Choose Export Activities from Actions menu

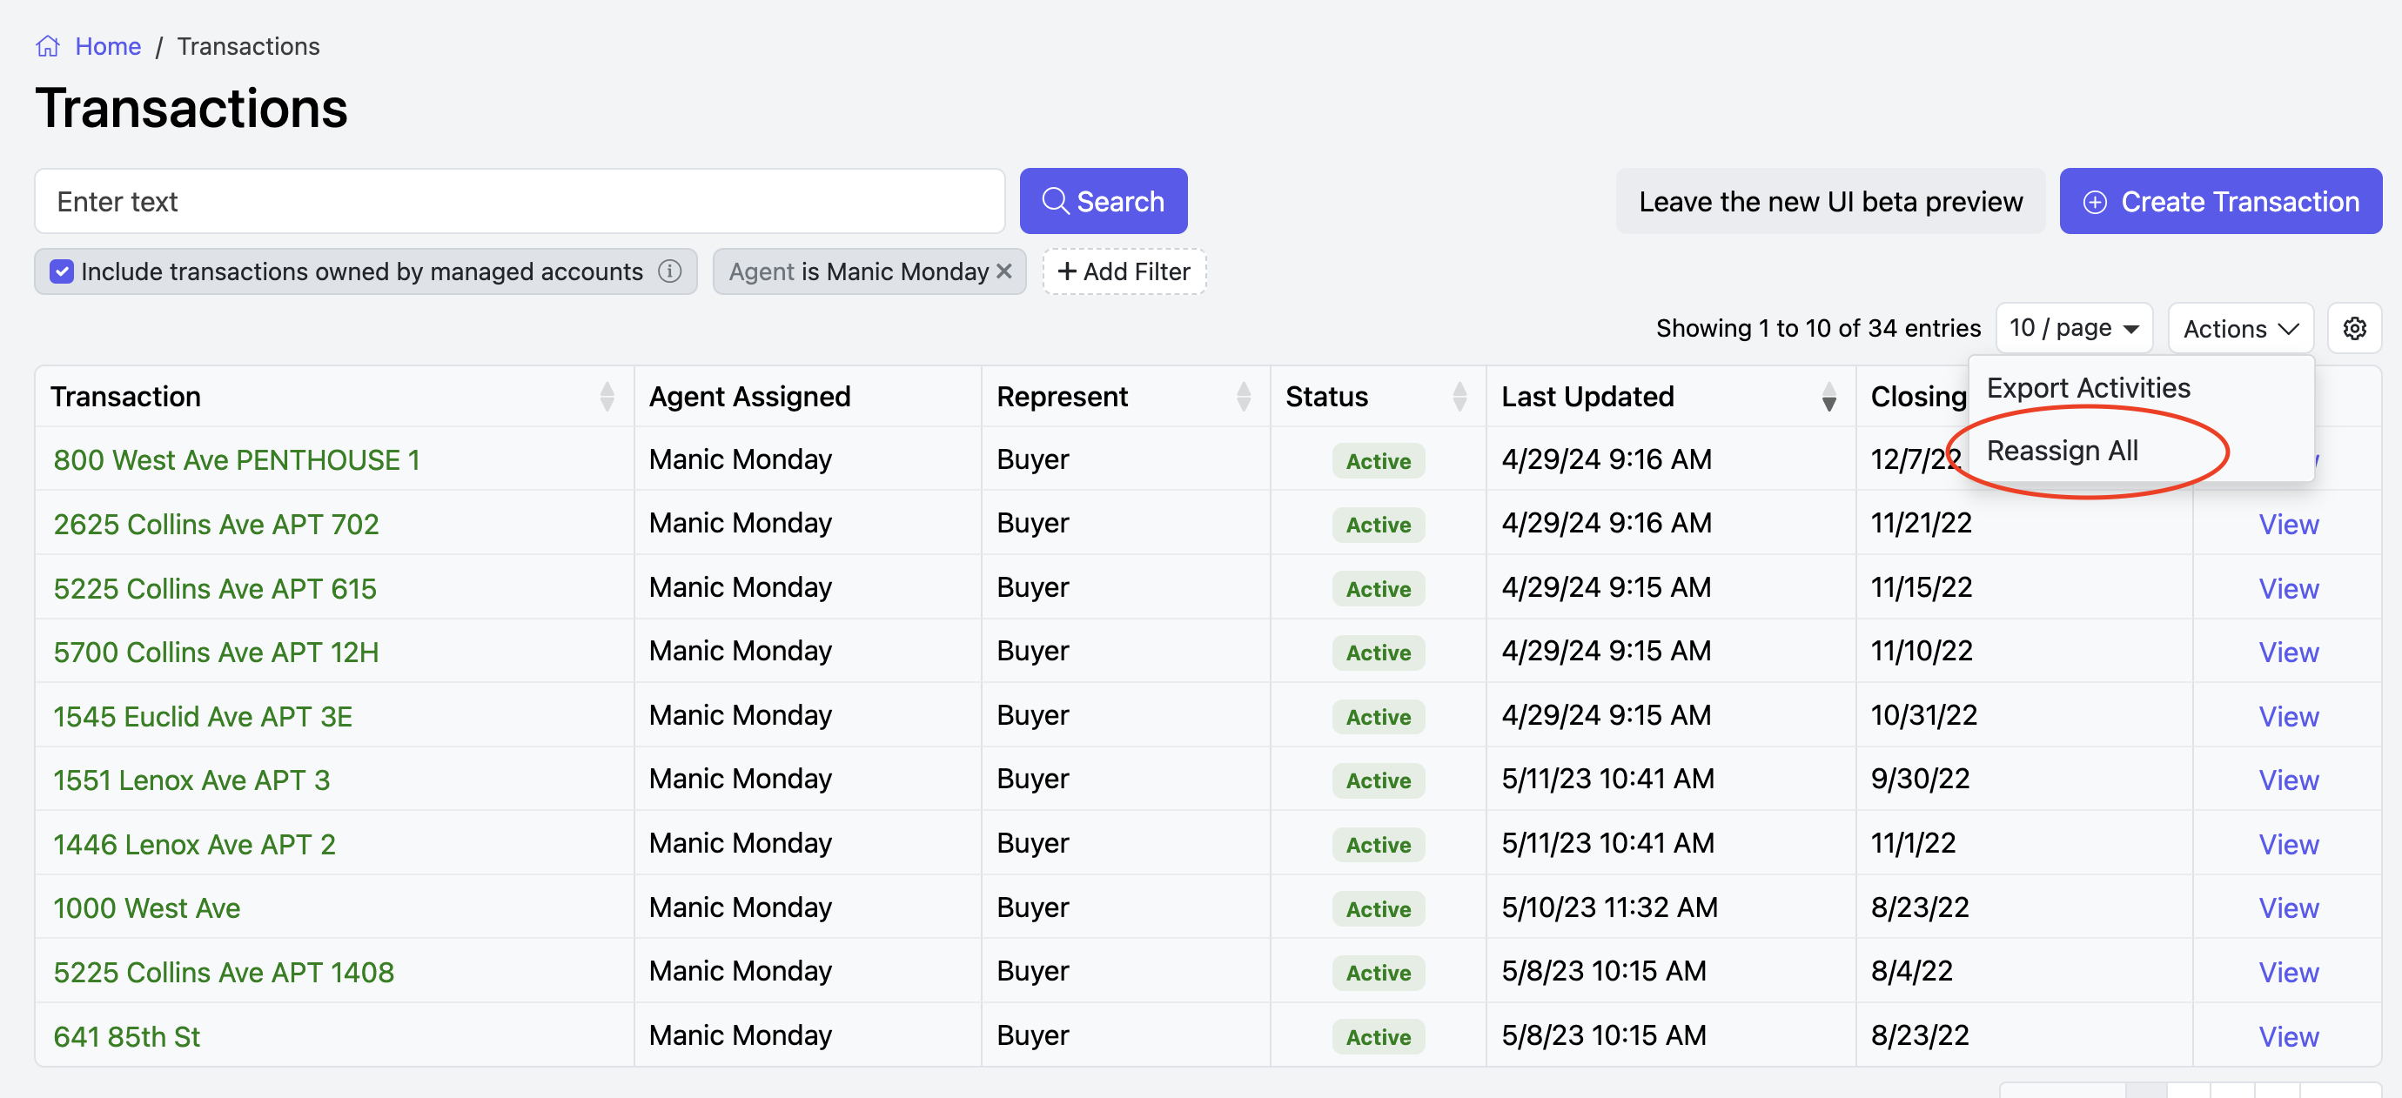point(2088,388)
